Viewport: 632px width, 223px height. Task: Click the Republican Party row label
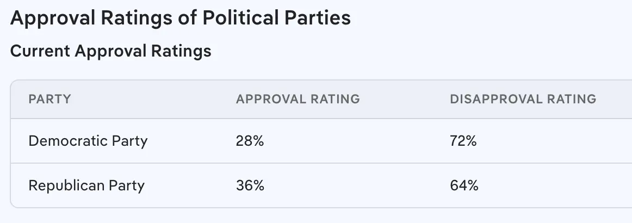coord(86,185)
